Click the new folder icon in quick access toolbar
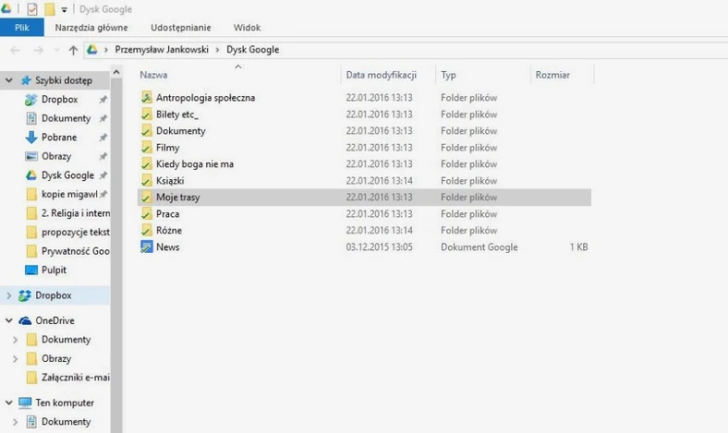This screenshot has width=728, height=433. coord(50,9)
